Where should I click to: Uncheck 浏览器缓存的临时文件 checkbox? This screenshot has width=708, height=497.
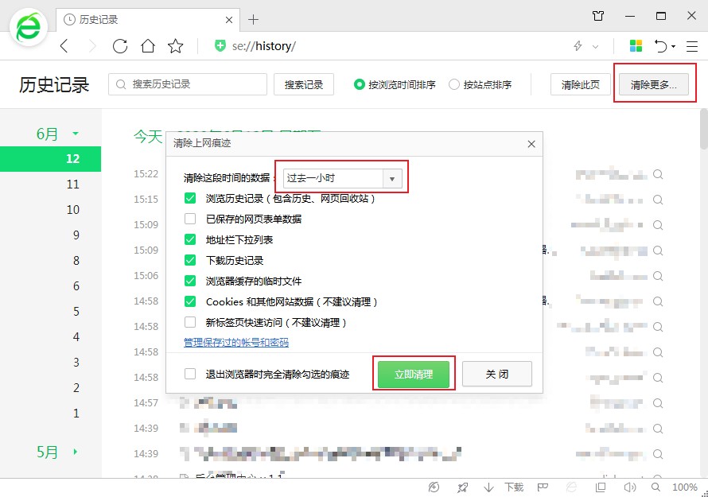click(x=190, y=282)
